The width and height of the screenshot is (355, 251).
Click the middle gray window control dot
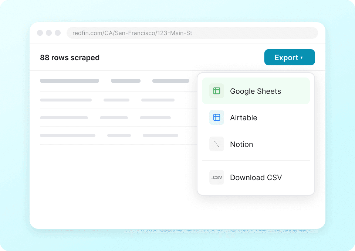tap(49, 33)
